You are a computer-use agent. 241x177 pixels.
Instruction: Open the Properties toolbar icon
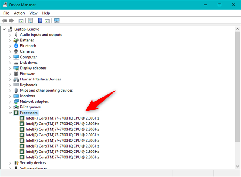[x=30, y=20]
